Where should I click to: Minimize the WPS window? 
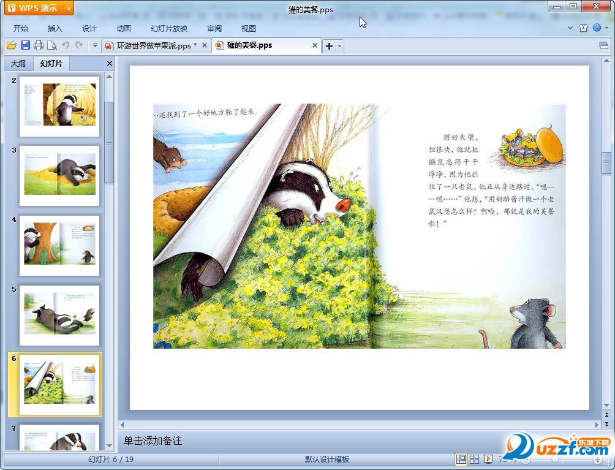pos(557,7)
